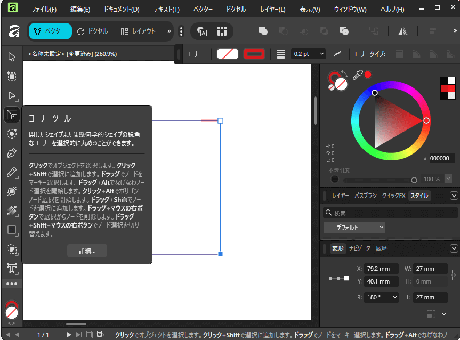
Task: Select the Move tool arrow
Action: tap(12, 57)
